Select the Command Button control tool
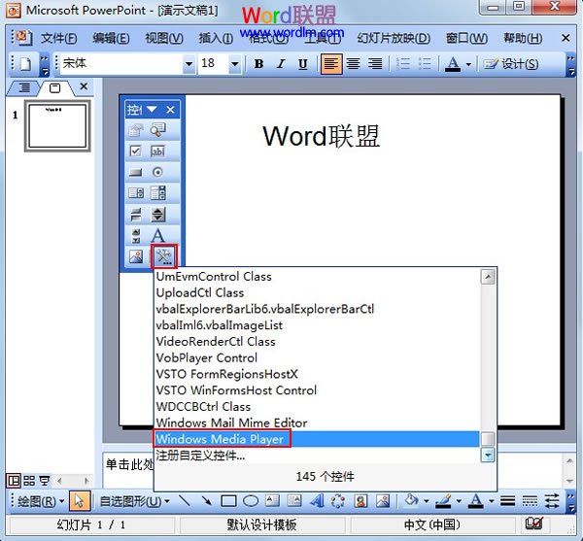The width and height of the screenshot is (583, 541). coord(136,172)
